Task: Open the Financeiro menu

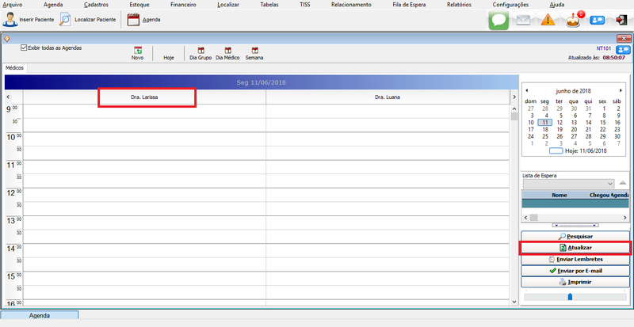Action: pyautogui.click(x=183, y=5)
